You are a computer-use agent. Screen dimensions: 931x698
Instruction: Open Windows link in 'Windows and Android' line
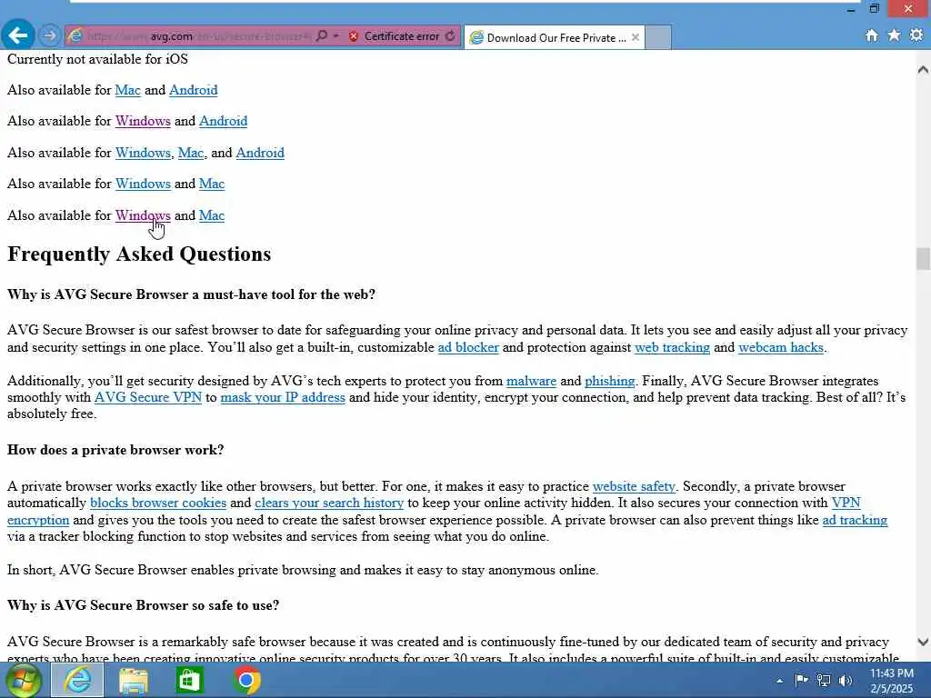click(143, 121)
